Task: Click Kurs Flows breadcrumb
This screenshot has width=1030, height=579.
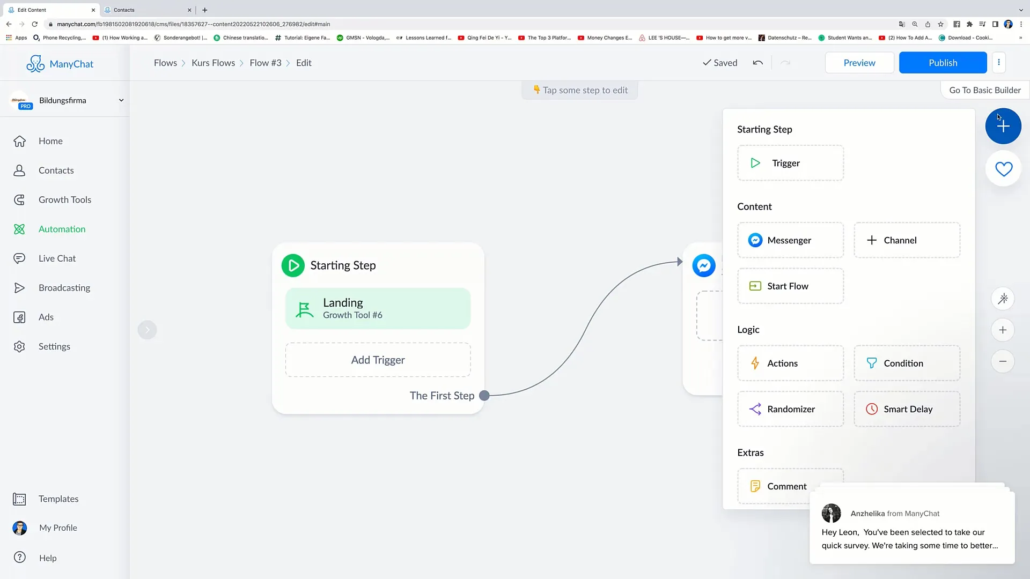Action: pos(213,63)
